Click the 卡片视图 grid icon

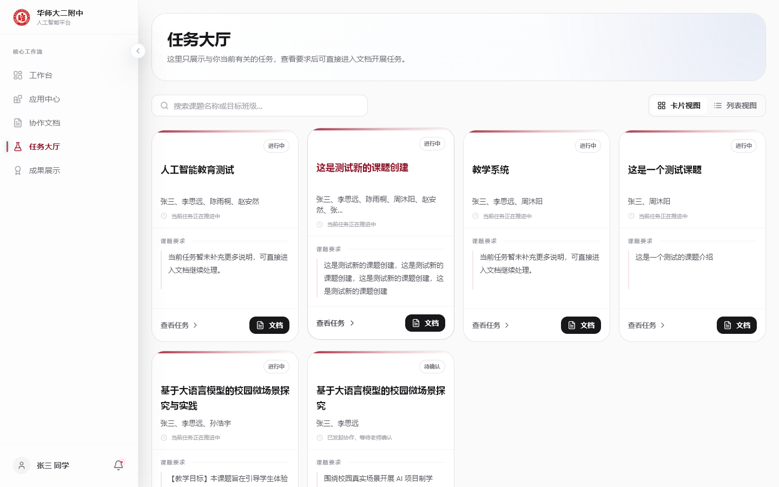(662, 106)
